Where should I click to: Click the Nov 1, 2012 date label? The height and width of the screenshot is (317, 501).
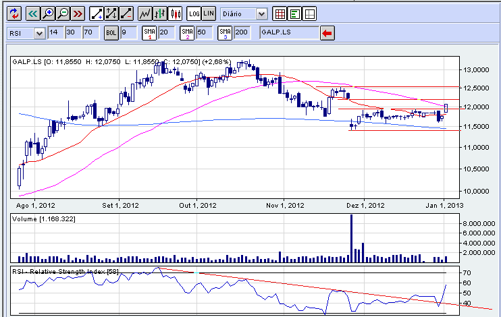[x=285, y=205]
